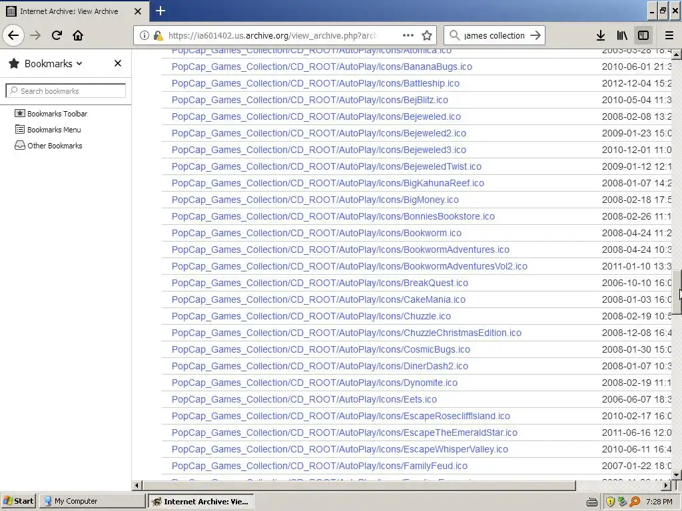Open Bejeweled2.ico link
The height and width of the screenshot is (511, 682).
[319, 133]
